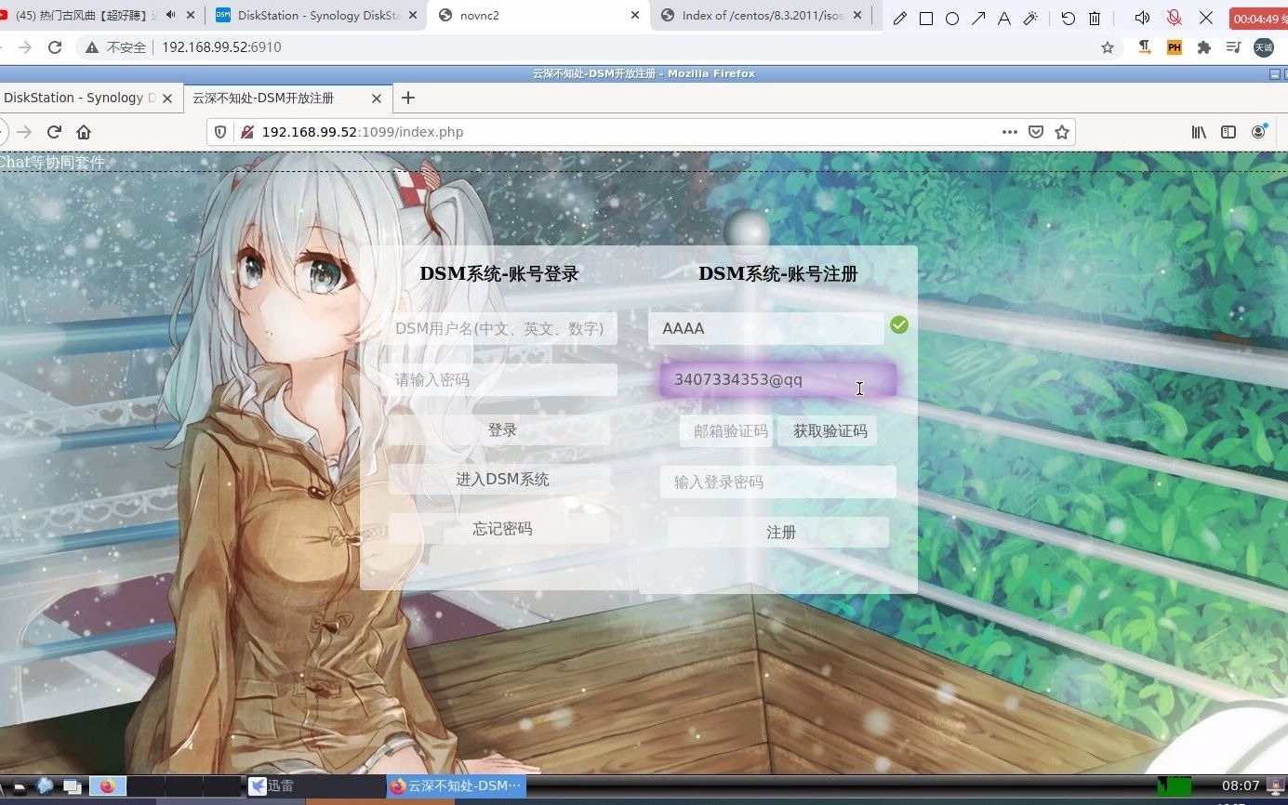The image size is (1288, 805).
Task: Open Firefox tracking protection shield
Action: pos(220,132)
